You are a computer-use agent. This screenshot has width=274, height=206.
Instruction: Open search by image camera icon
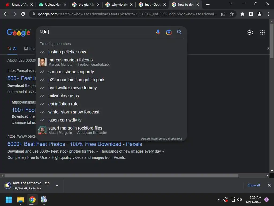point(169,32)
